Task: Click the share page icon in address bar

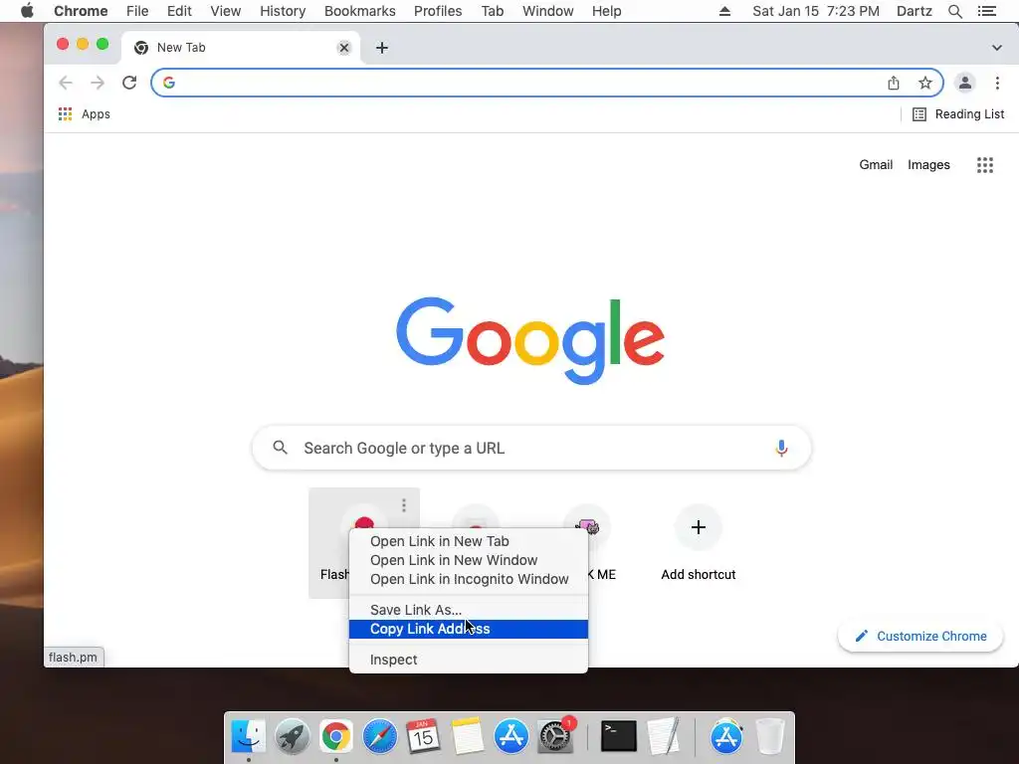Action: click(894, 83)
